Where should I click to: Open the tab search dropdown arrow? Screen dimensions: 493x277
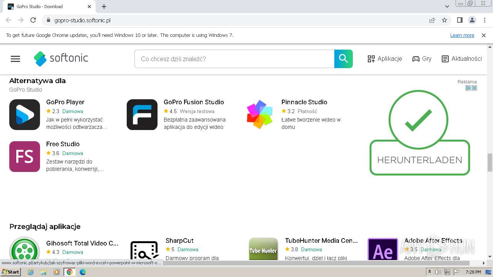(x=447, y=7)
